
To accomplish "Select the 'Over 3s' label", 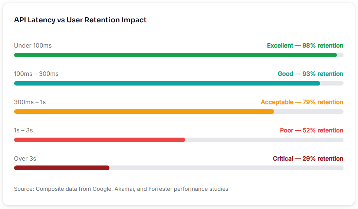I will (x=25, y=158).
